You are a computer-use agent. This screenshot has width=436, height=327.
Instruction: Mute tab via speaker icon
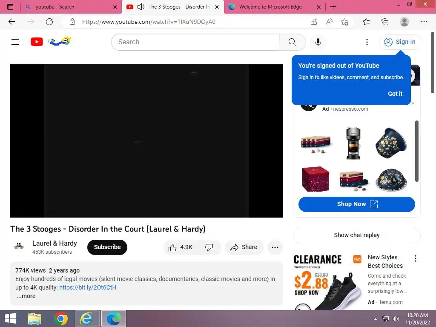(141, 7)
